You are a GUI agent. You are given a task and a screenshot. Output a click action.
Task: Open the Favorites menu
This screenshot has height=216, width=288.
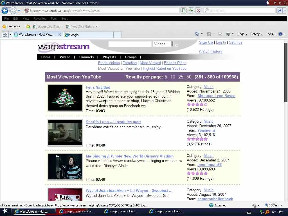[x=40, y=19]
